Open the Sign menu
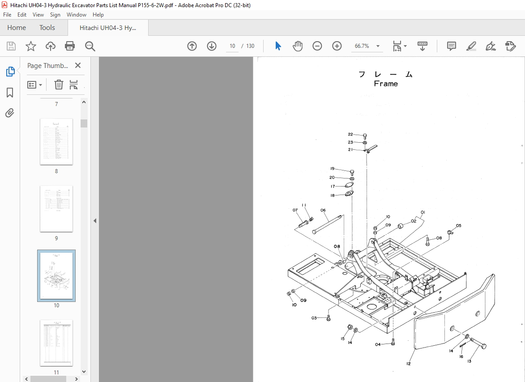 [x=55, y=15]
